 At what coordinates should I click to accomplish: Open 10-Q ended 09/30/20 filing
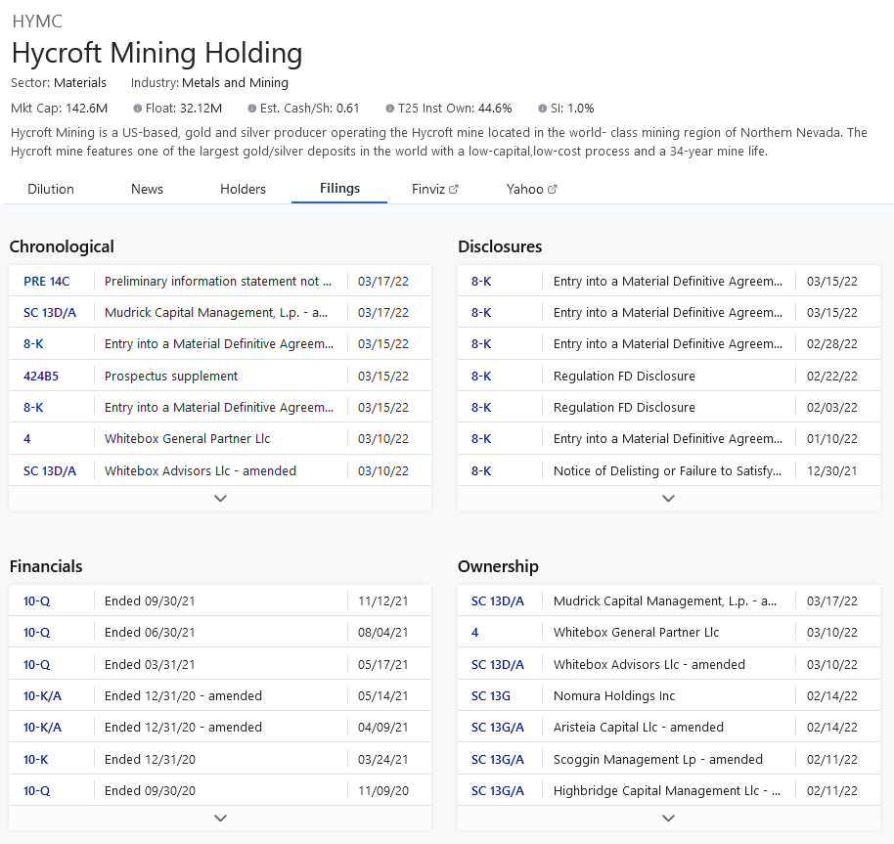tap(36, 791)
